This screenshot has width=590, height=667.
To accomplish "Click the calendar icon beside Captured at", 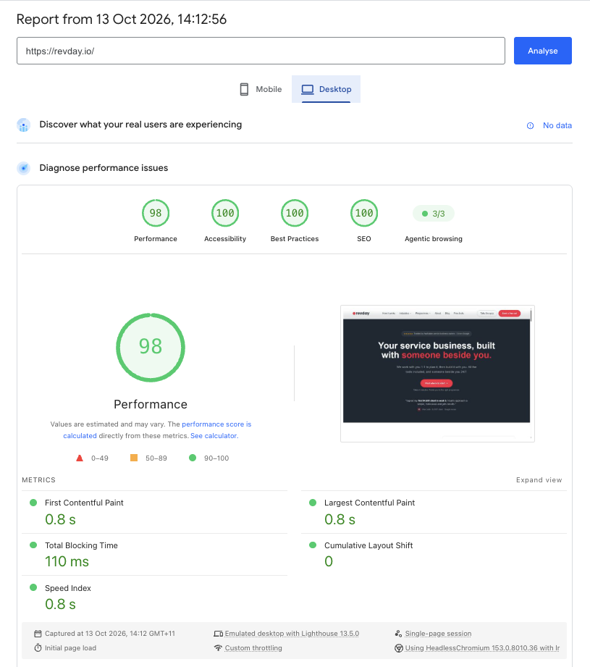I will point(38,634).
